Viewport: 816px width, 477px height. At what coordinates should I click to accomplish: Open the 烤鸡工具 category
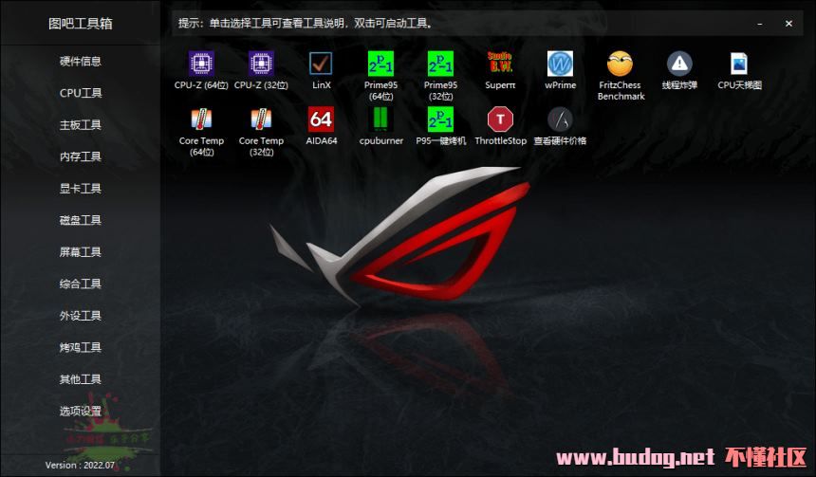click(80, 347)
